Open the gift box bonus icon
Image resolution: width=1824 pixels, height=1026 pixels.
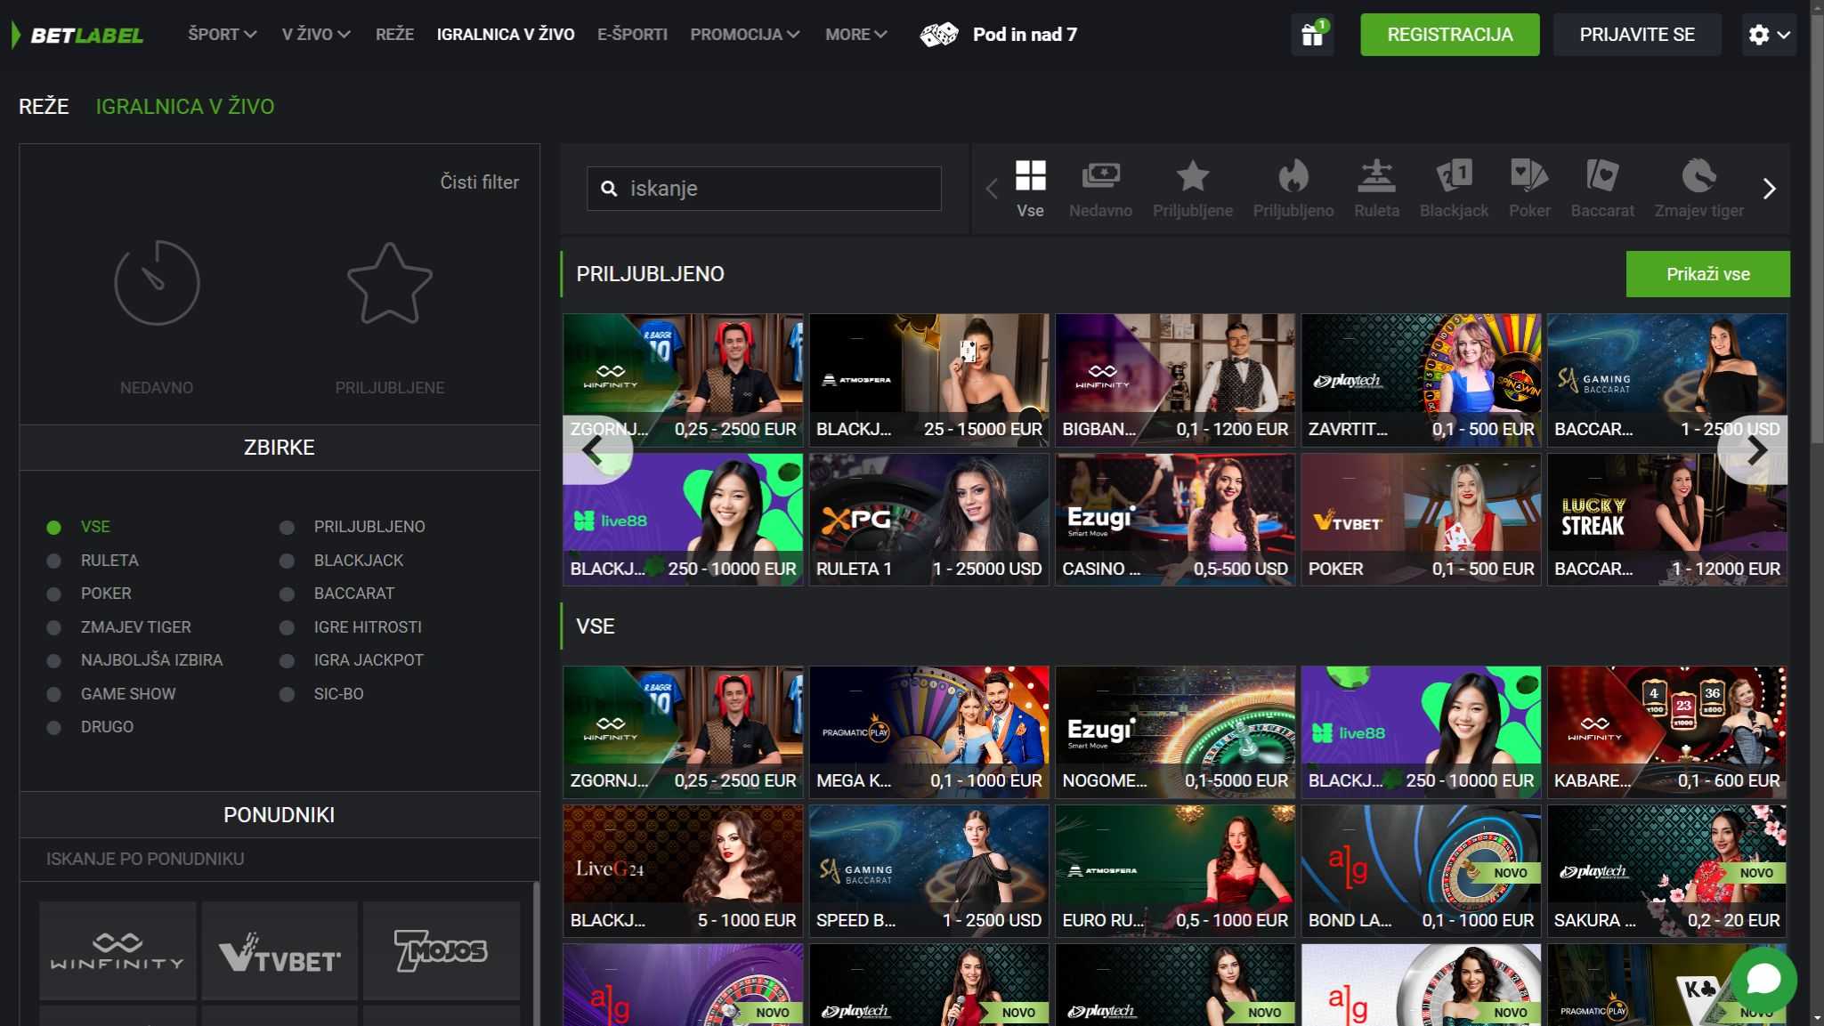(x=1312, y=35)
